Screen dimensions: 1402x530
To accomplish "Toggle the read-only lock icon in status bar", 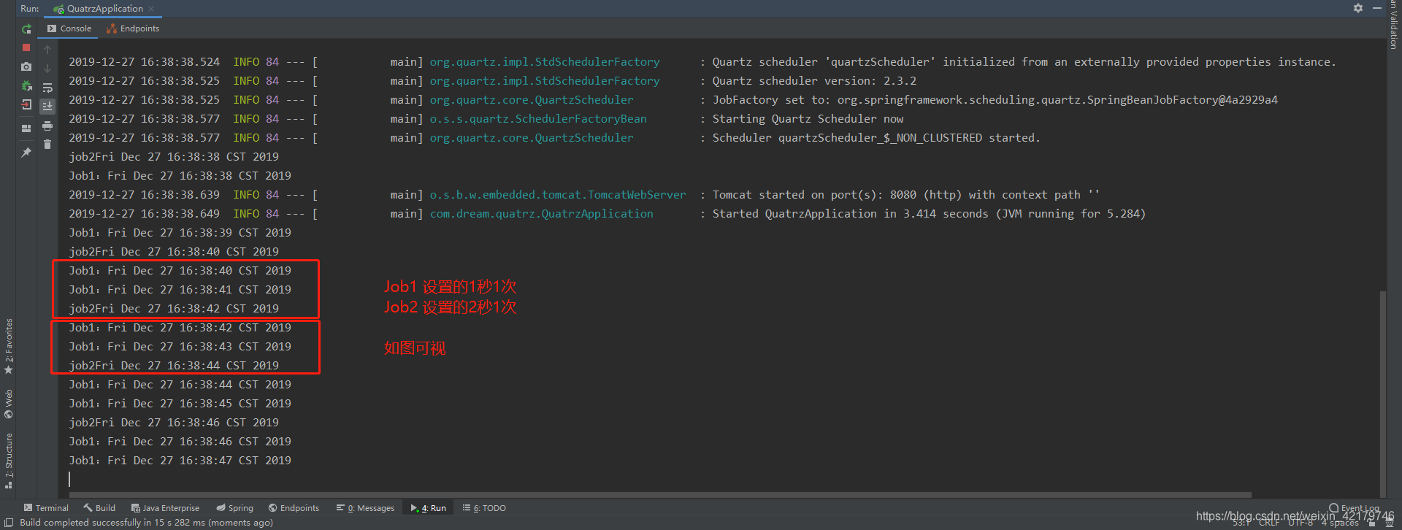I will tap(1371, 523).
